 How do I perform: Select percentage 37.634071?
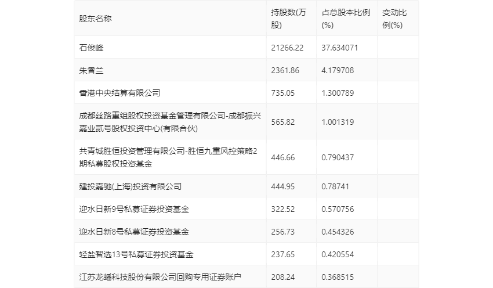pyautogui.click(x=339, y=48)
